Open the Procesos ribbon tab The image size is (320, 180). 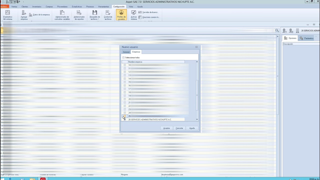click(x=90, y=7)
